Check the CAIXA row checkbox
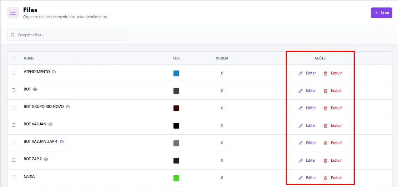 click(x=14, y=178)
